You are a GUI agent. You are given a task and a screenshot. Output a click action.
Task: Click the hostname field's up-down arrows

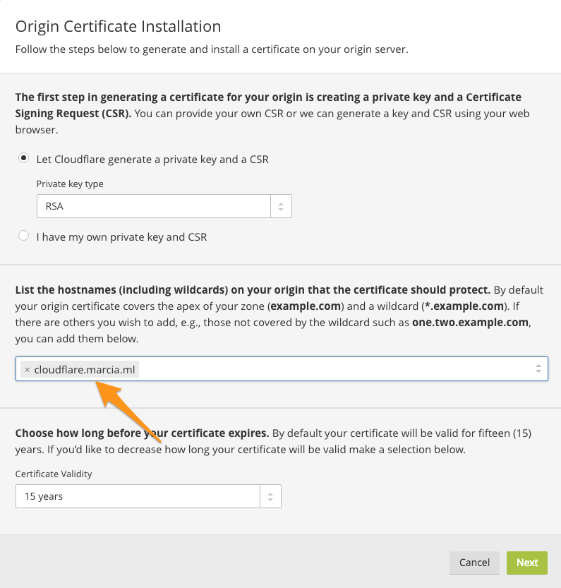pyautogui.click(x=538, y=368)
